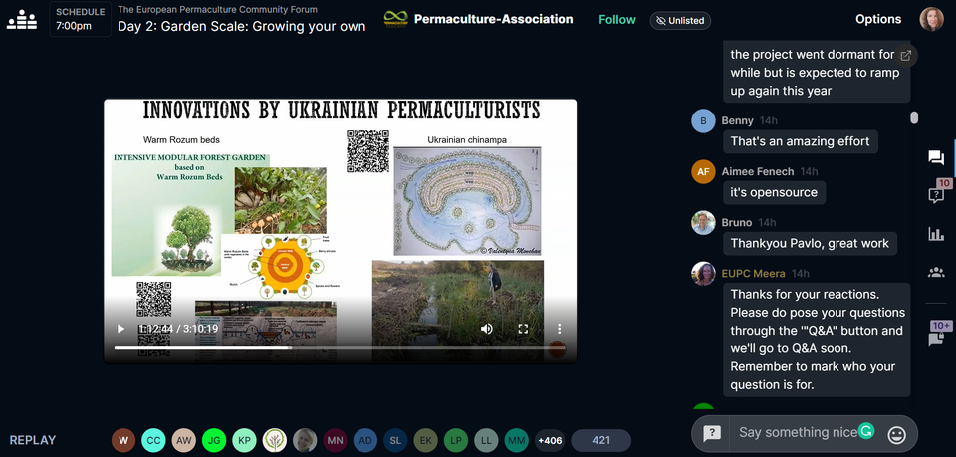Pop out the chat message
The height and width of the screenshot is (457, 956).
pos(905,56)
